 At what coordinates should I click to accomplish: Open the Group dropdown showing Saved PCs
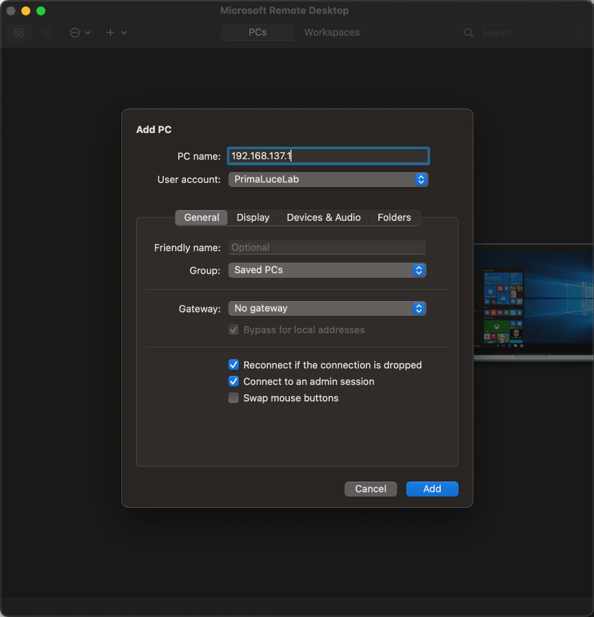tap(327, 270)
